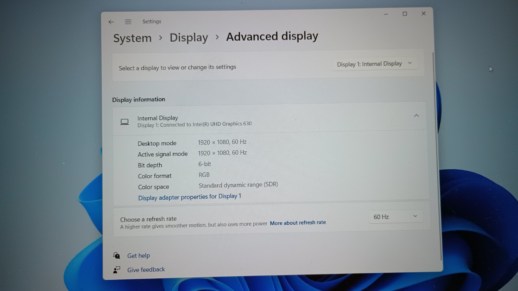Collapse the Internal Display information section
Screen dimensions: 518x291
(x=416, y=115)
